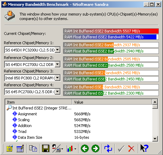The height and width of the screenshot is (155, 163).
Task: Click arrow beside the bar chart icon
Action: (75, 149)
